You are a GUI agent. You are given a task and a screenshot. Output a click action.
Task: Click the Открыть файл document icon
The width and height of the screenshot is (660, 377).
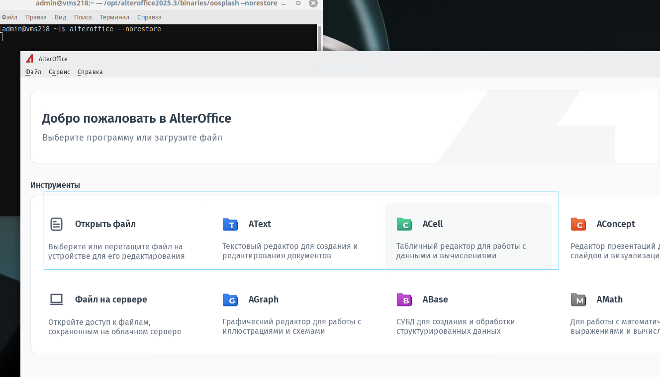[x=57, y=225]
